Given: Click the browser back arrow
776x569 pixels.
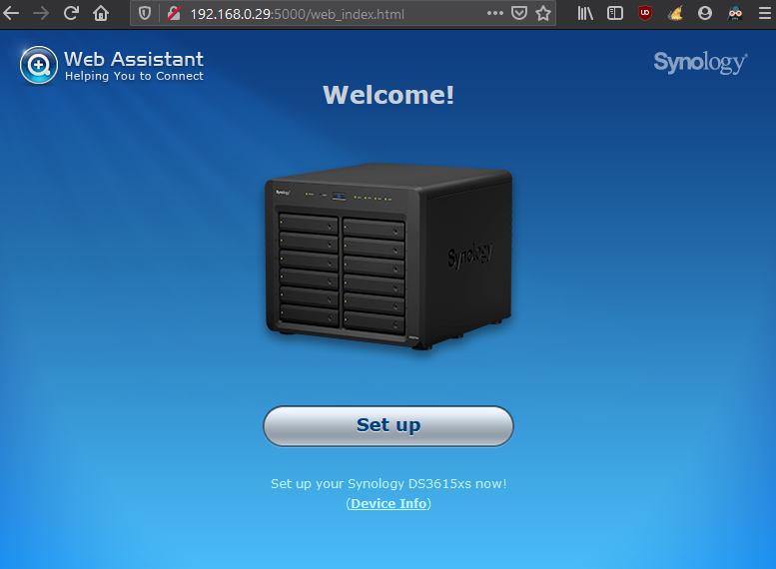Looking at the screenshot, I should point(12,13).
